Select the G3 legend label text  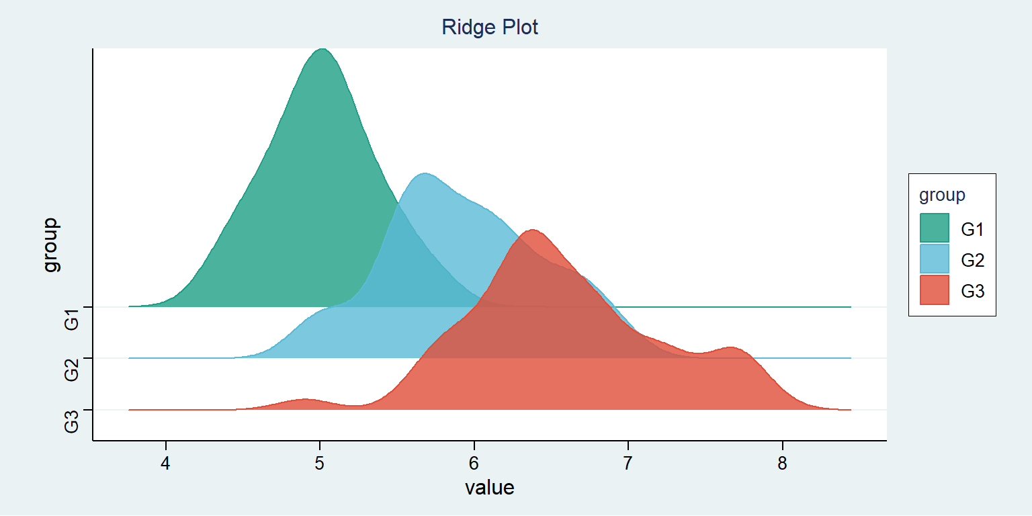(x=972, y=291)
